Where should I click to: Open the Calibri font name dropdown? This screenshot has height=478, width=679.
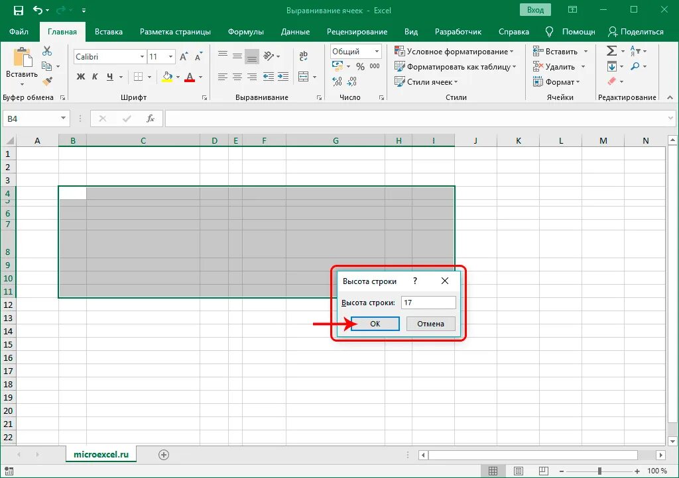[x=142, y=57]
